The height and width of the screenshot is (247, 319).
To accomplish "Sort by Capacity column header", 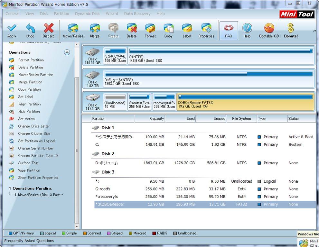I will (150, 119).
